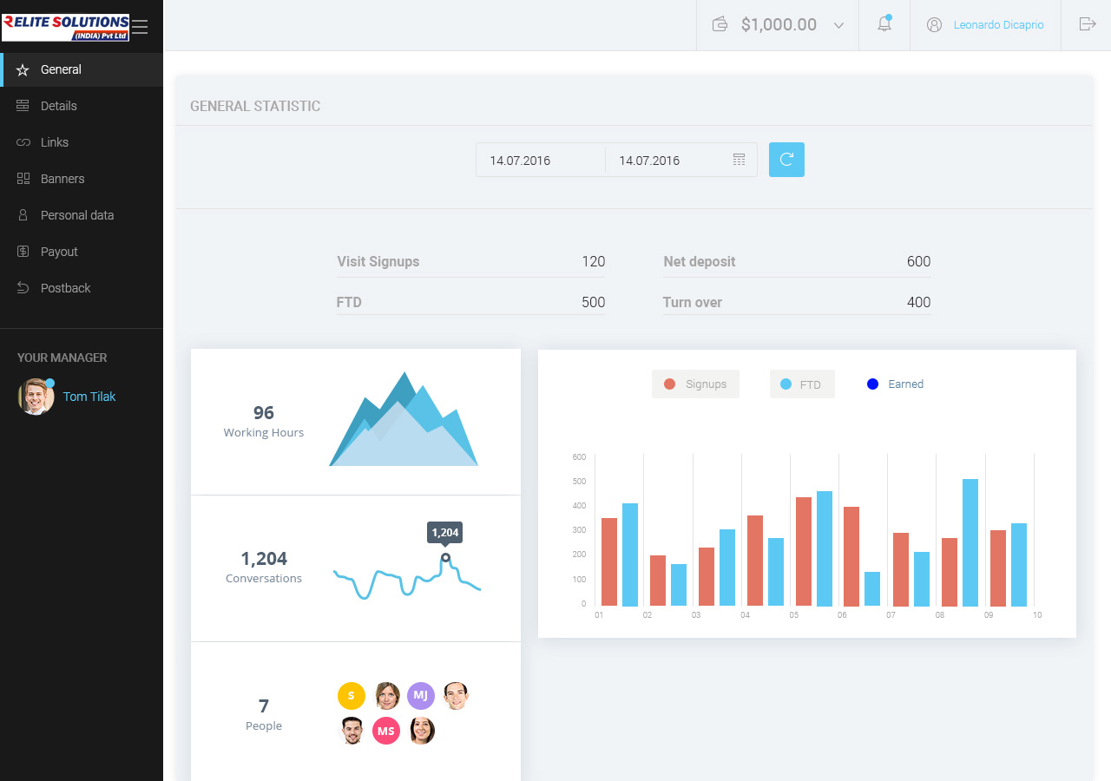This screenshot has width=1111, height=781.
Task: Open the date range calendar icon
Action: 739,160
